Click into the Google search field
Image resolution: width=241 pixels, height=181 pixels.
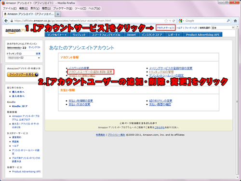[x=205, y=21]
